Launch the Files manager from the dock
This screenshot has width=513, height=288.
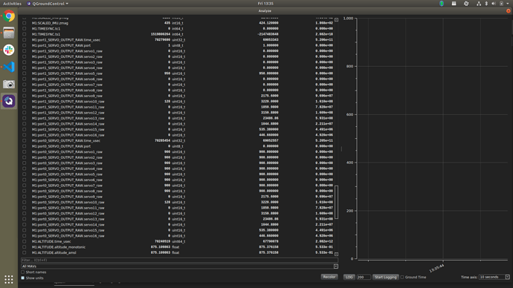(9, 33)
